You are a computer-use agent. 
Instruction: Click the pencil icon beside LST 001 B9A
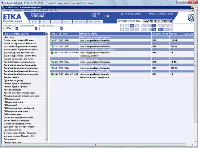[52, 62]
